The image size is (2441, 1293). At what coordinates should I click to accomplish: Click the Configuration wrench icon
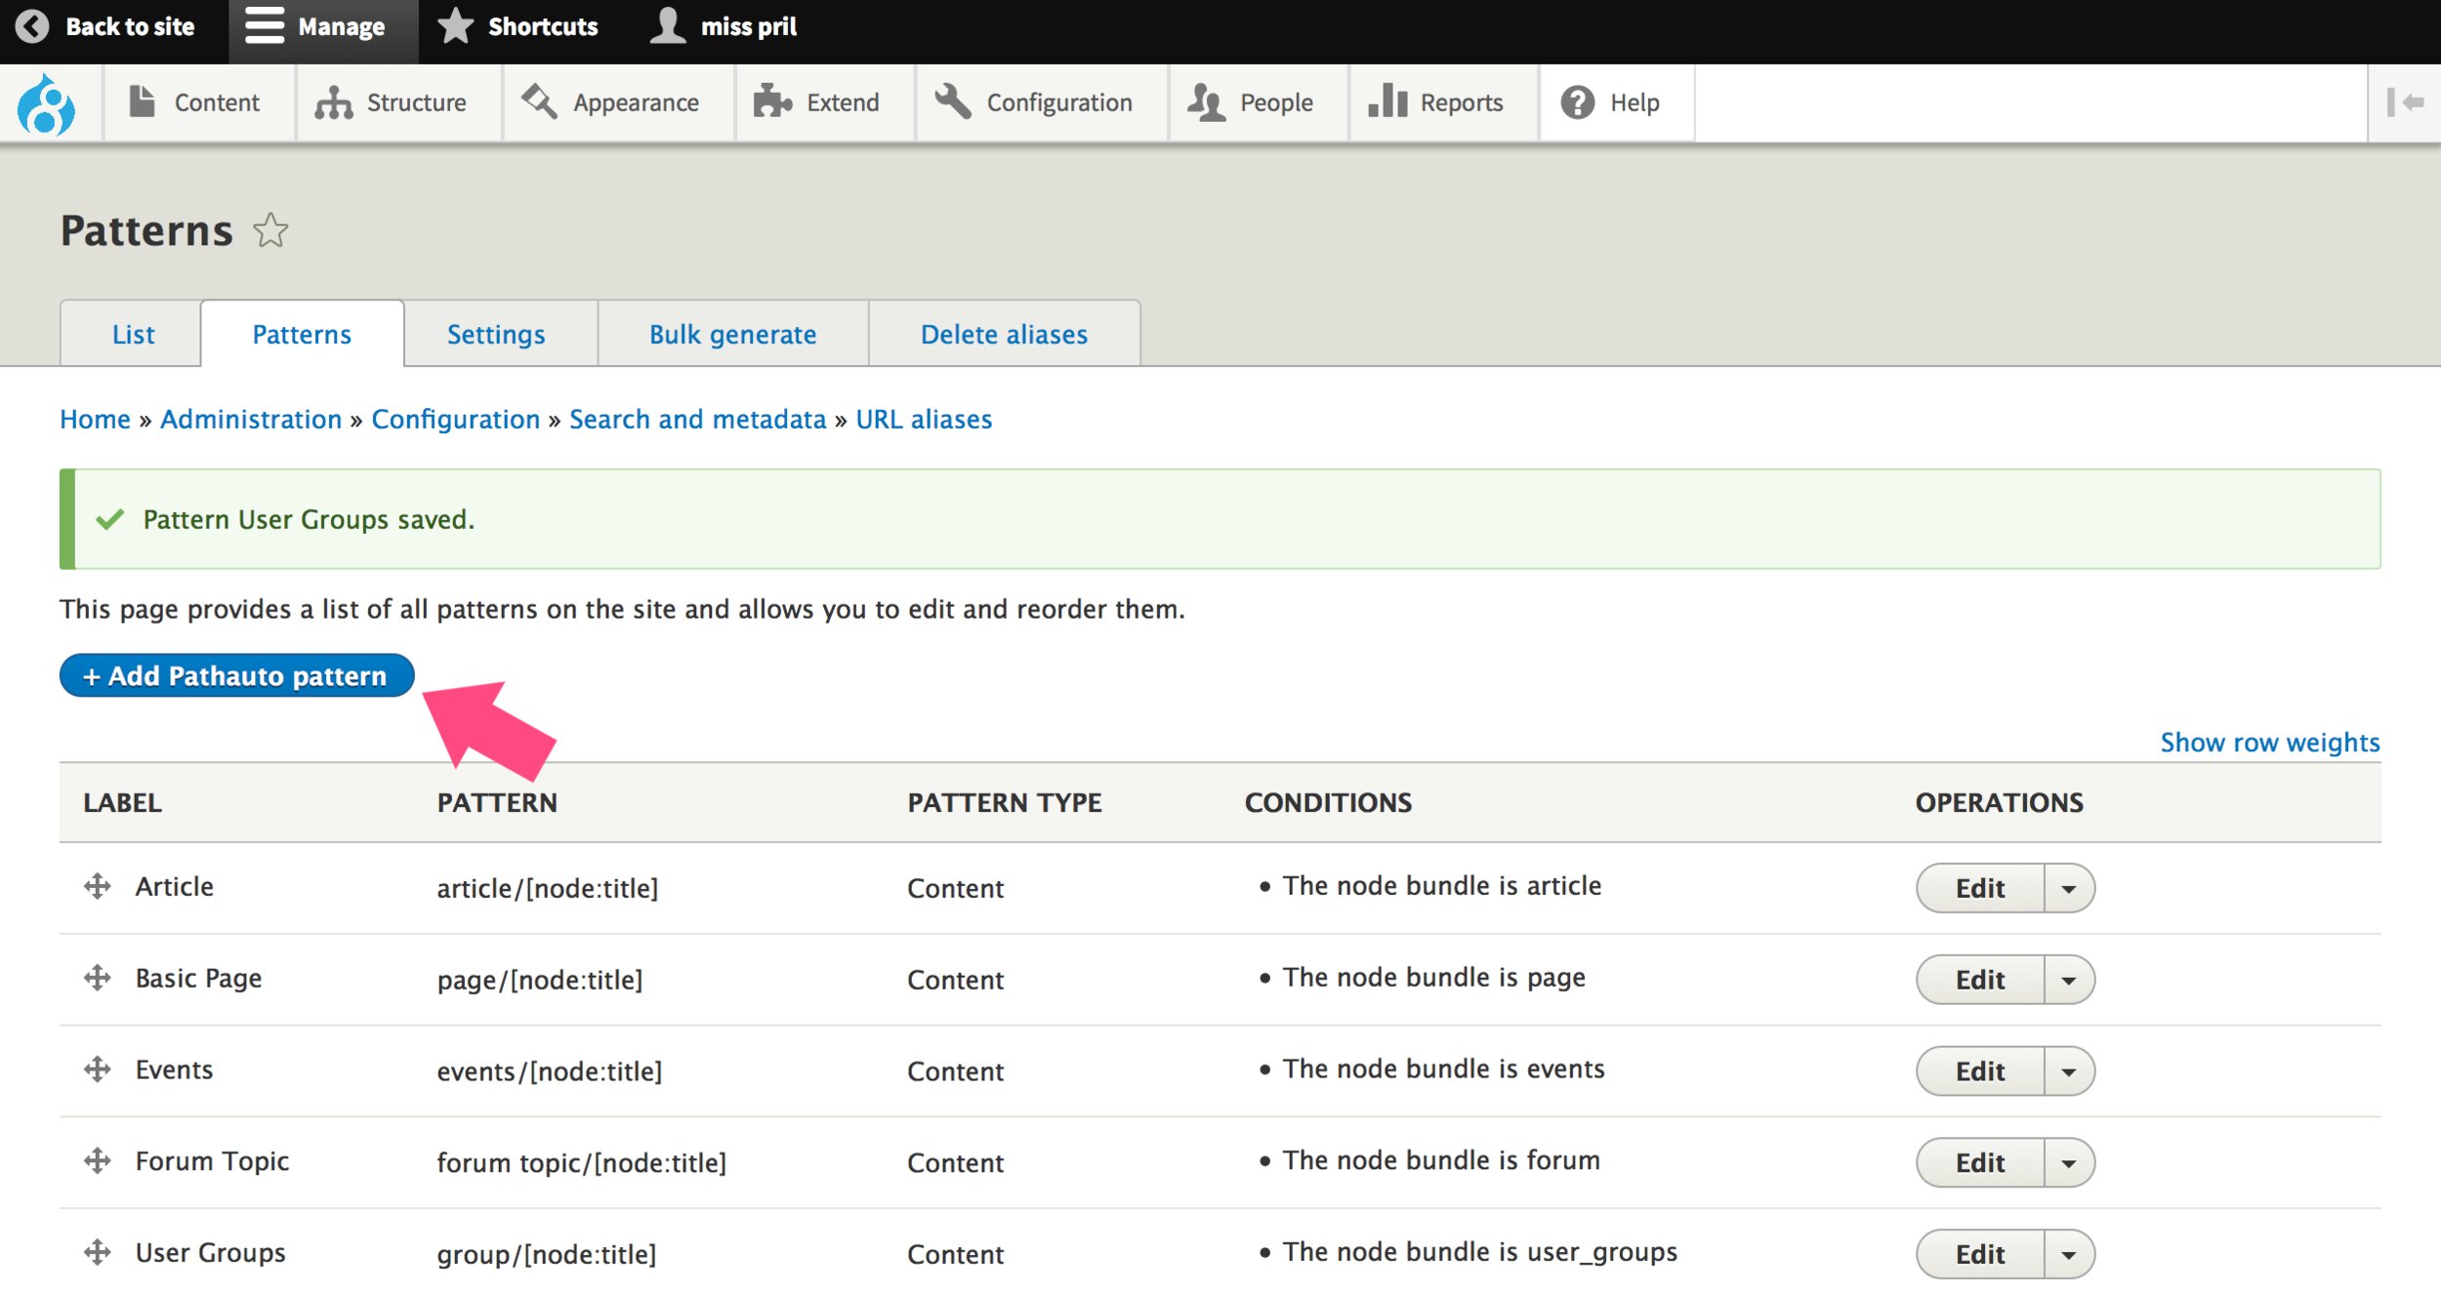click(x=953, y=101)
